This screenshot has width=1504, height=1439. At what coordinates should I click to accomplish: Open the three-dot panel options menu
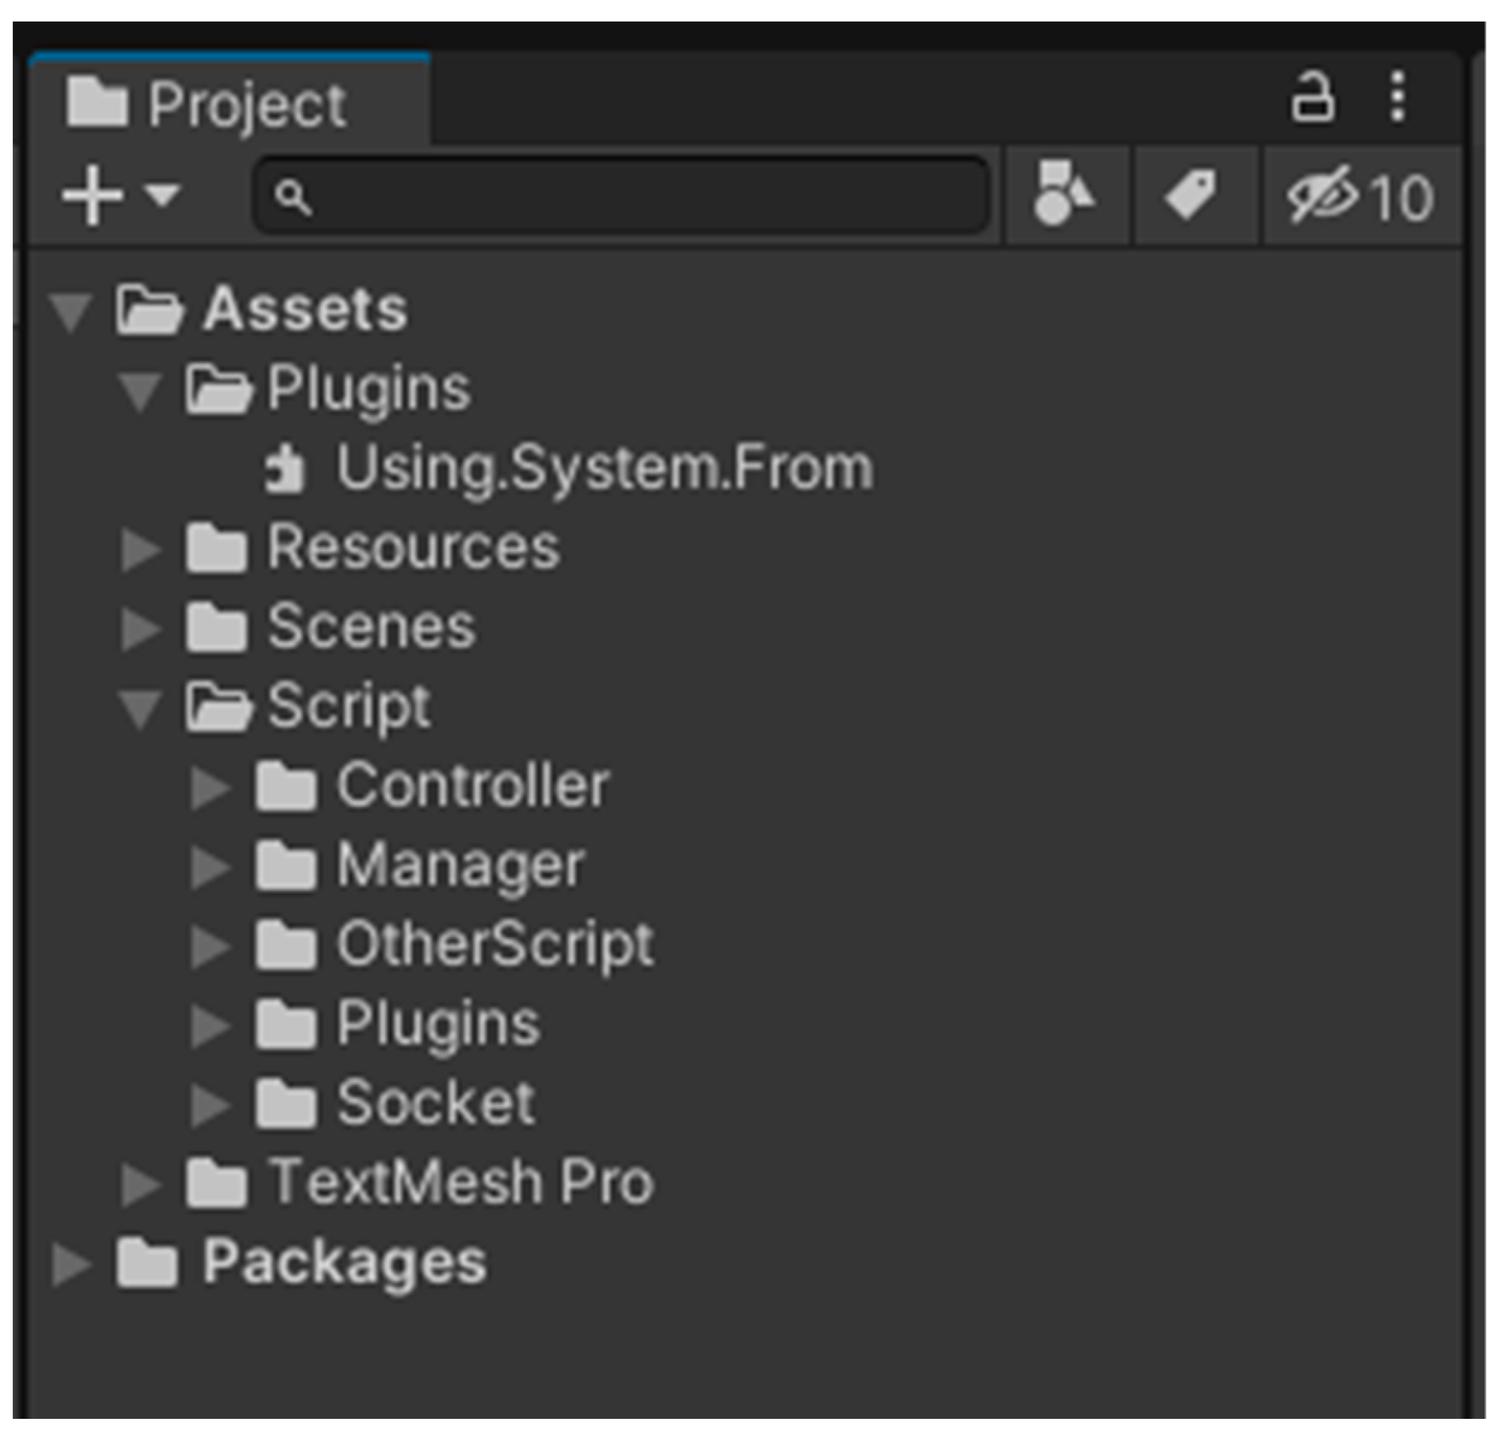click(x=1397, y=96)
